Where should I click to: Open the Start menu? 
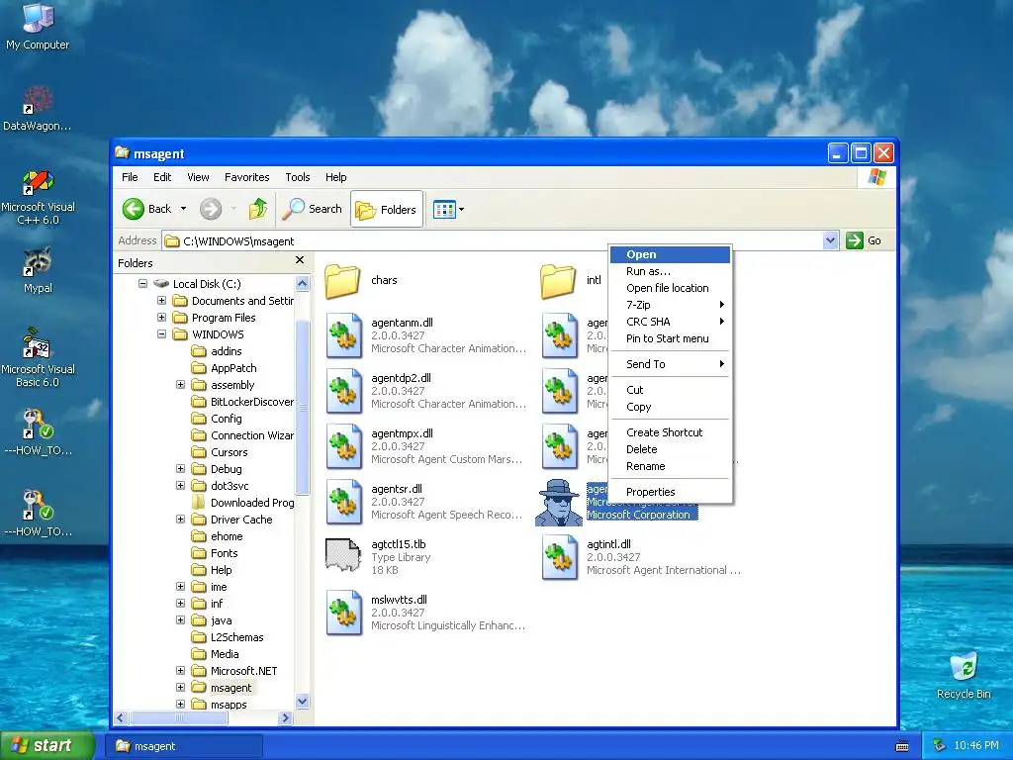(x=47, y=745)
